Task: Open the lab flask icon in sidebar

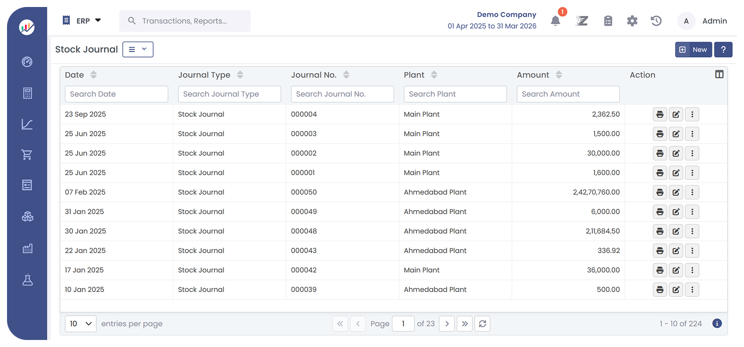Action: tap(28, 280)
